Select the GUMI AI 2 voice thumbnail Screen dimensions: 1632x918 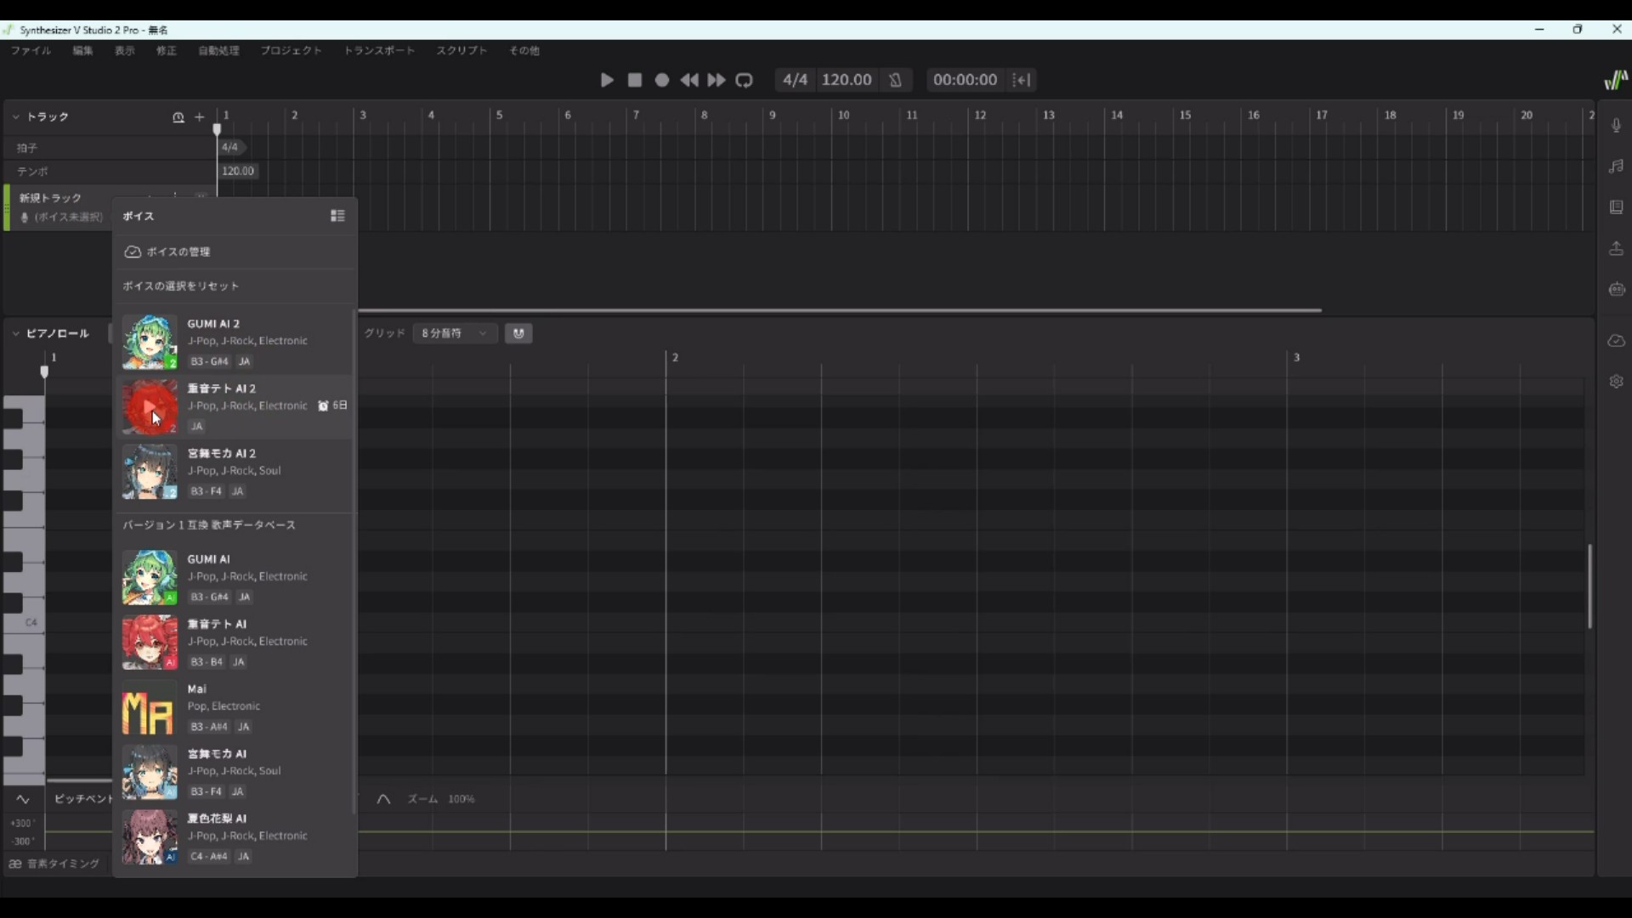(150, 342)
